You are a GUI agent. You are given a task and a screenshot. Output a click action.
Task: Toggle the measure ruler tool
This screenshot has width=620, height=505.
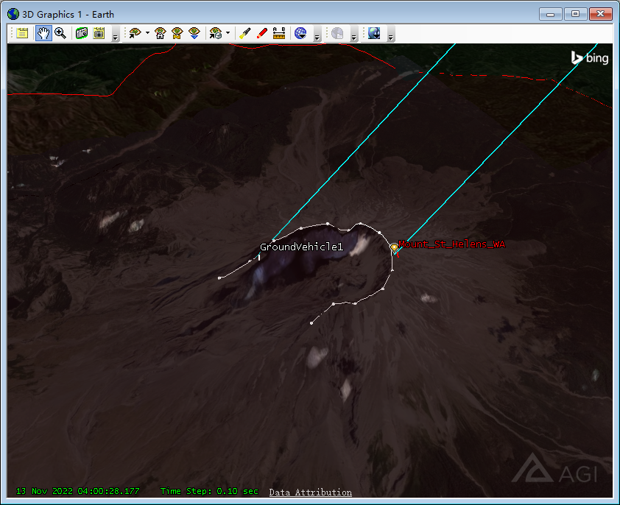pos(279,33)
